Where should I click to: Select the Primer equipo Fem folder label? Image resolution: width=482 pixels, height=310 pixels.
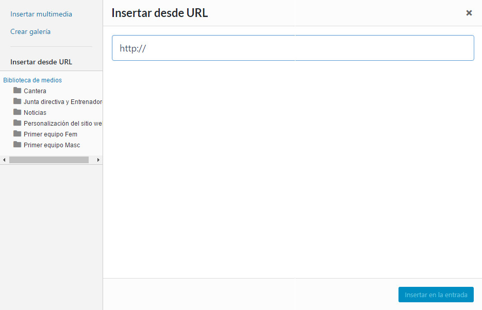pyautogui.click(x=51, y=134)
